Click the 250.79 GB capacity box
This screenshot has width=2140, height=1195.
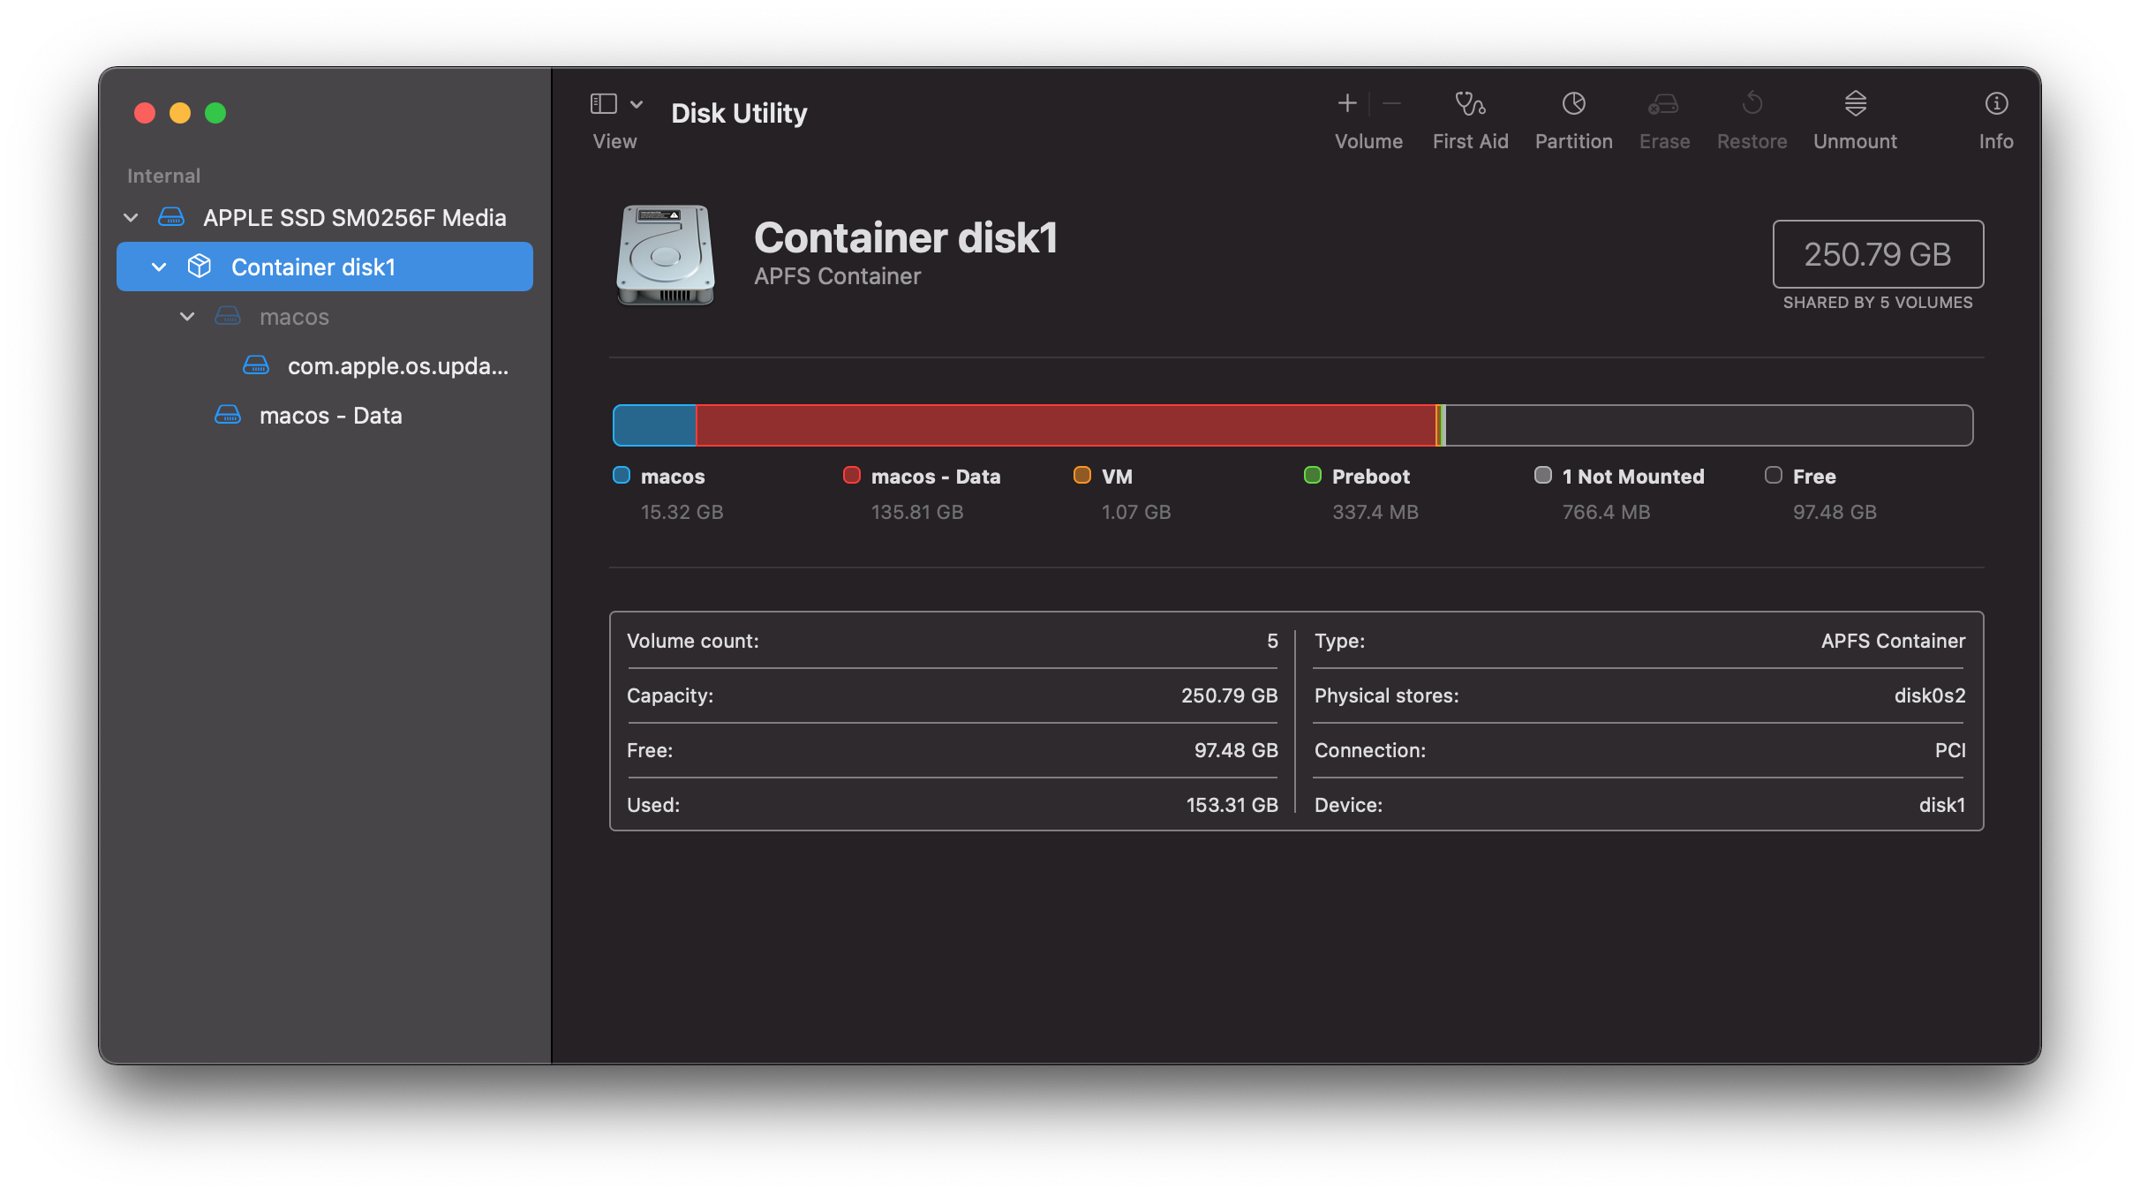(x=1877, y=254)
